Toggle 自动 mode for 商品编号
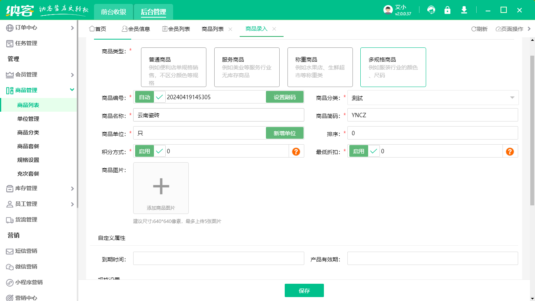This screenshot has height=301, width=535. point(145,96)
